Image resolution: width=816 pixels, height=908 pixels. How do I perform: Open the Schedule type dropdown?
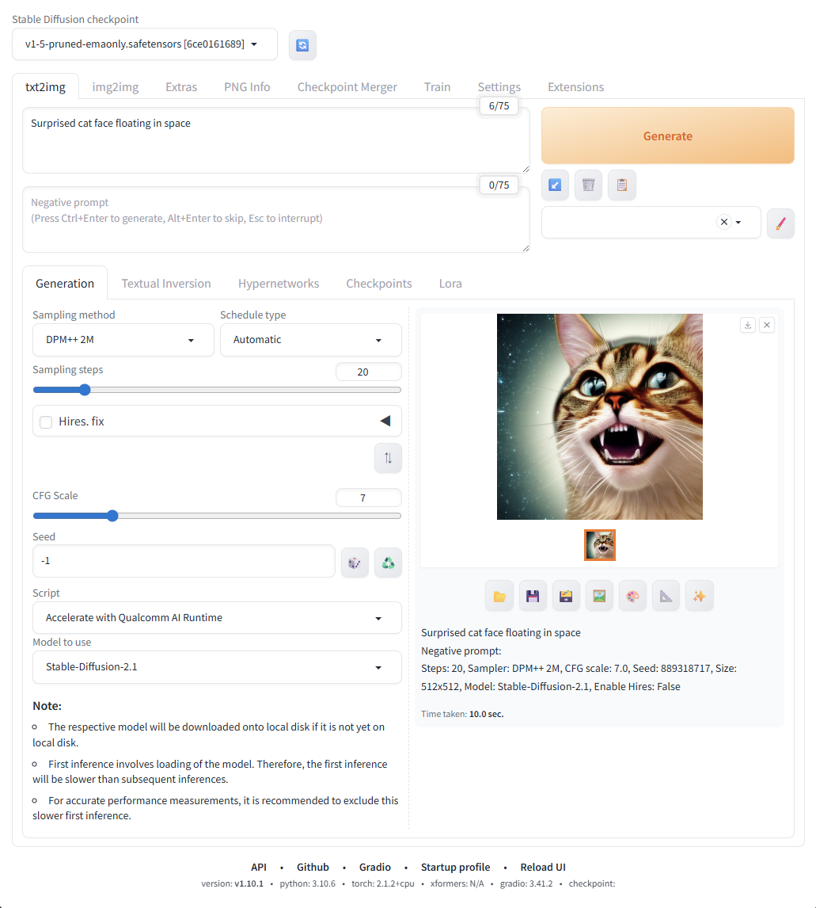click(310, 340)
